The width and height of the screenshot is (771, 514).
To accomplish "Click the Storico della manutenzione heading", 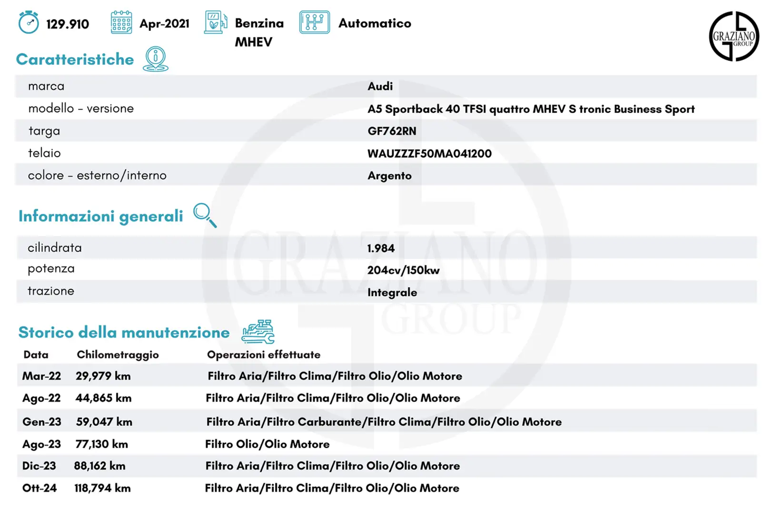I will (x=124, y=332).
